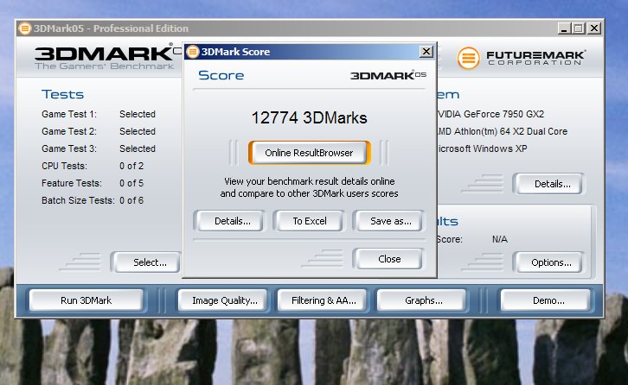Open Options... in the results panel
628x385 pixels.
pyautogui.click(x=549, y=262)
